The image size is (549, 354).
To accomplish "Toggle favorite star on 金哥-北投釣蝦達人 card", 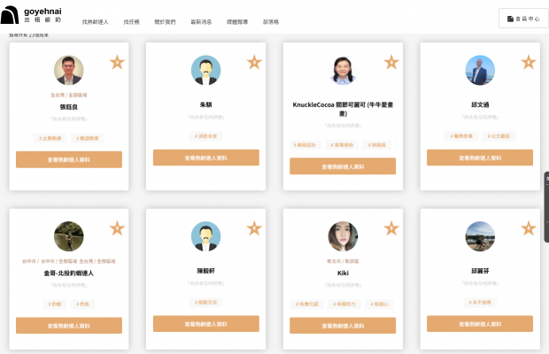I will [117, 228].
